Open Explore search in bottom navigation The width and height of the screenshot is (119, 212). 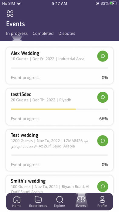[59, 202]
